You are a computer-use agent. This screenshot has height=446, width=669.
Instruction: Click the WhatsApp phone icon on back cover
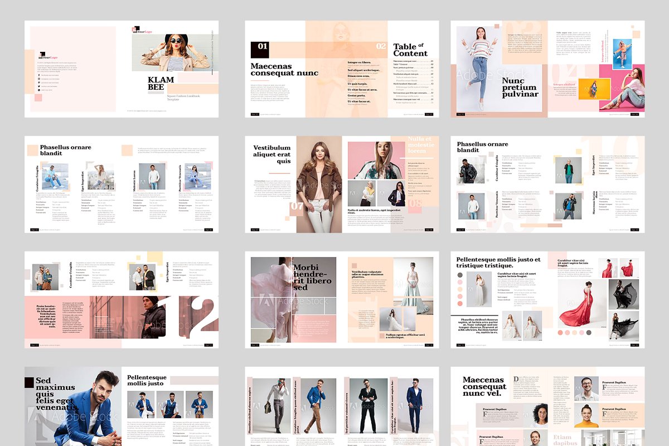pos(39,90)
